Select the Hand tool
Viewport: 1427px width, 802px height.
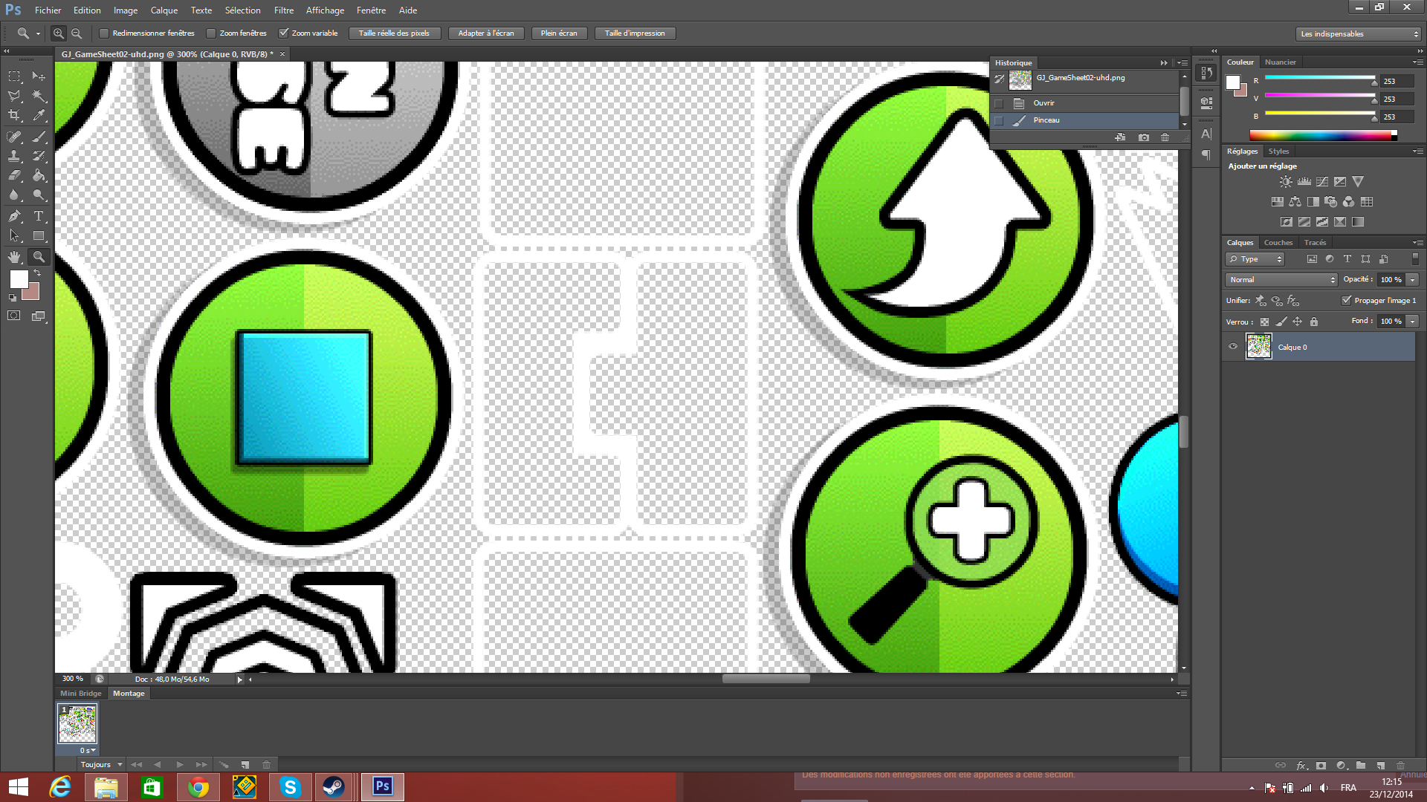[x=14, y=257]
